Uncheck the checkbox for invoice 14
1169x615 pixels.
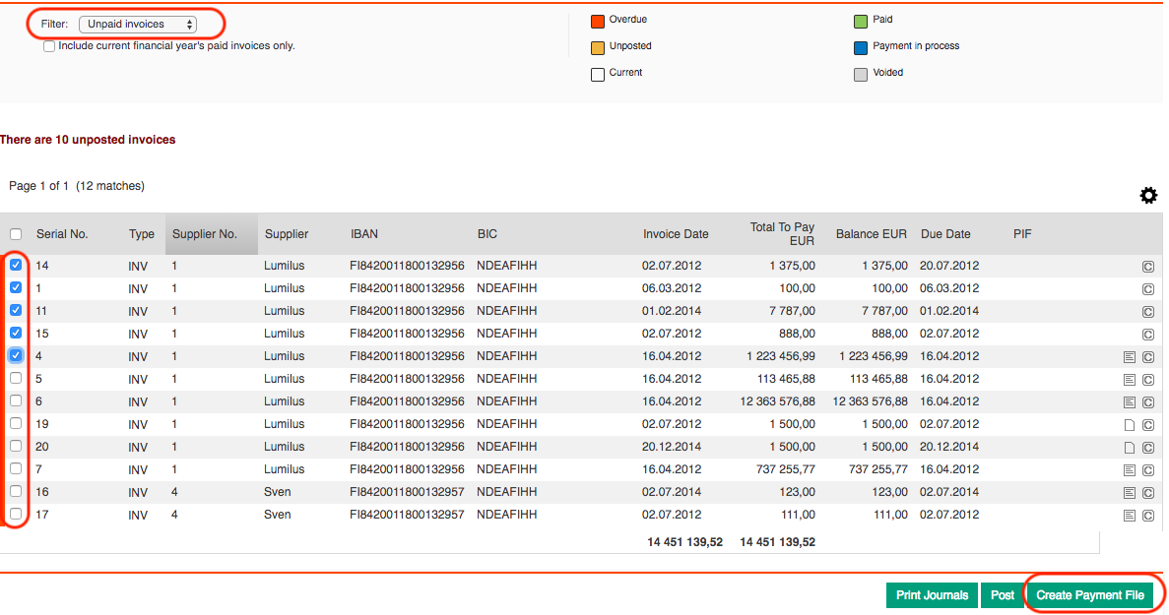click(16, 265)
